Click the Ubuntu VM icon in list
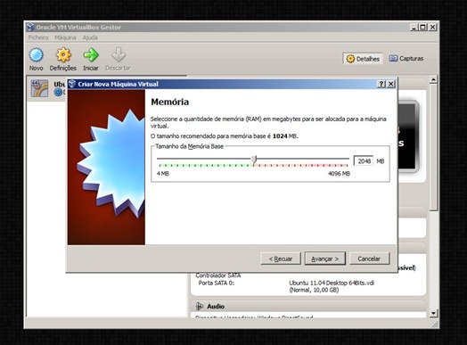The width and height of the screenshot is (467, 345). click(39, 88)
